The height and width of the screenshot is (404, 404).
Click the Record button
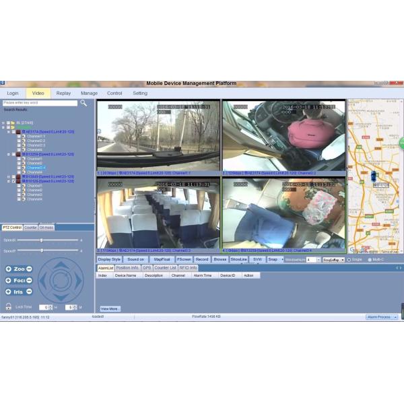[202, 259]
